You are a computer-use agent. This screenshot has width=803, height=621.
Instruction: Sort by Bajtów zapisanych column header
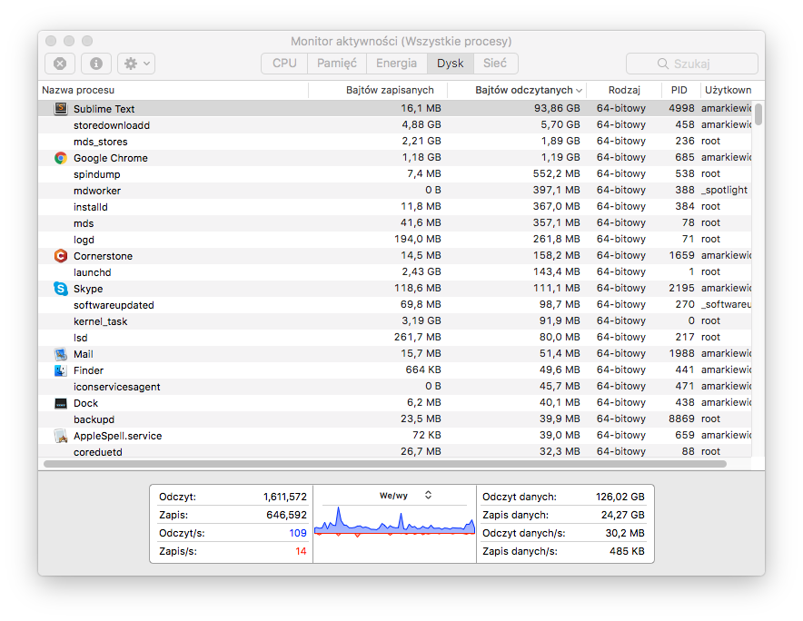tap(378, 90)
